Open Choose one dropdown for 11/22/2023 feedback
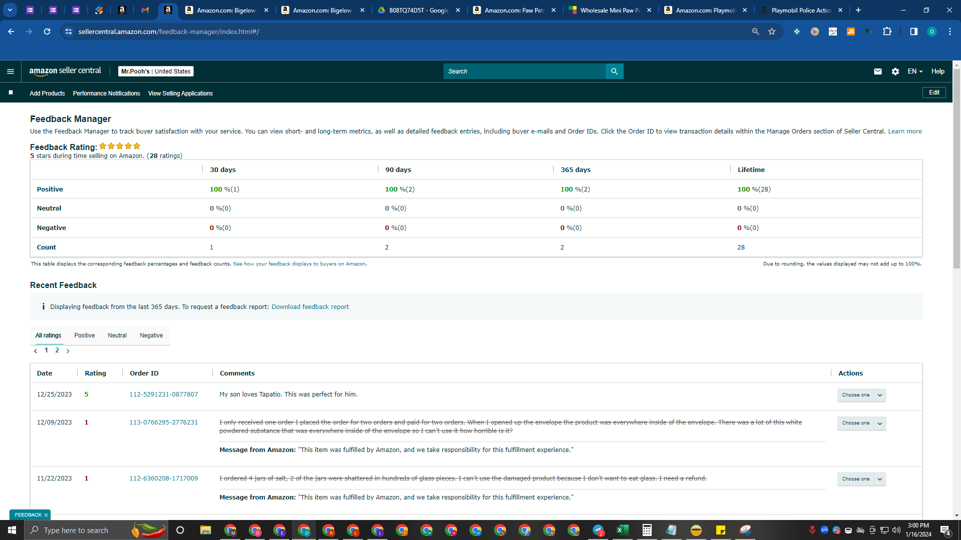 point(862,479)
